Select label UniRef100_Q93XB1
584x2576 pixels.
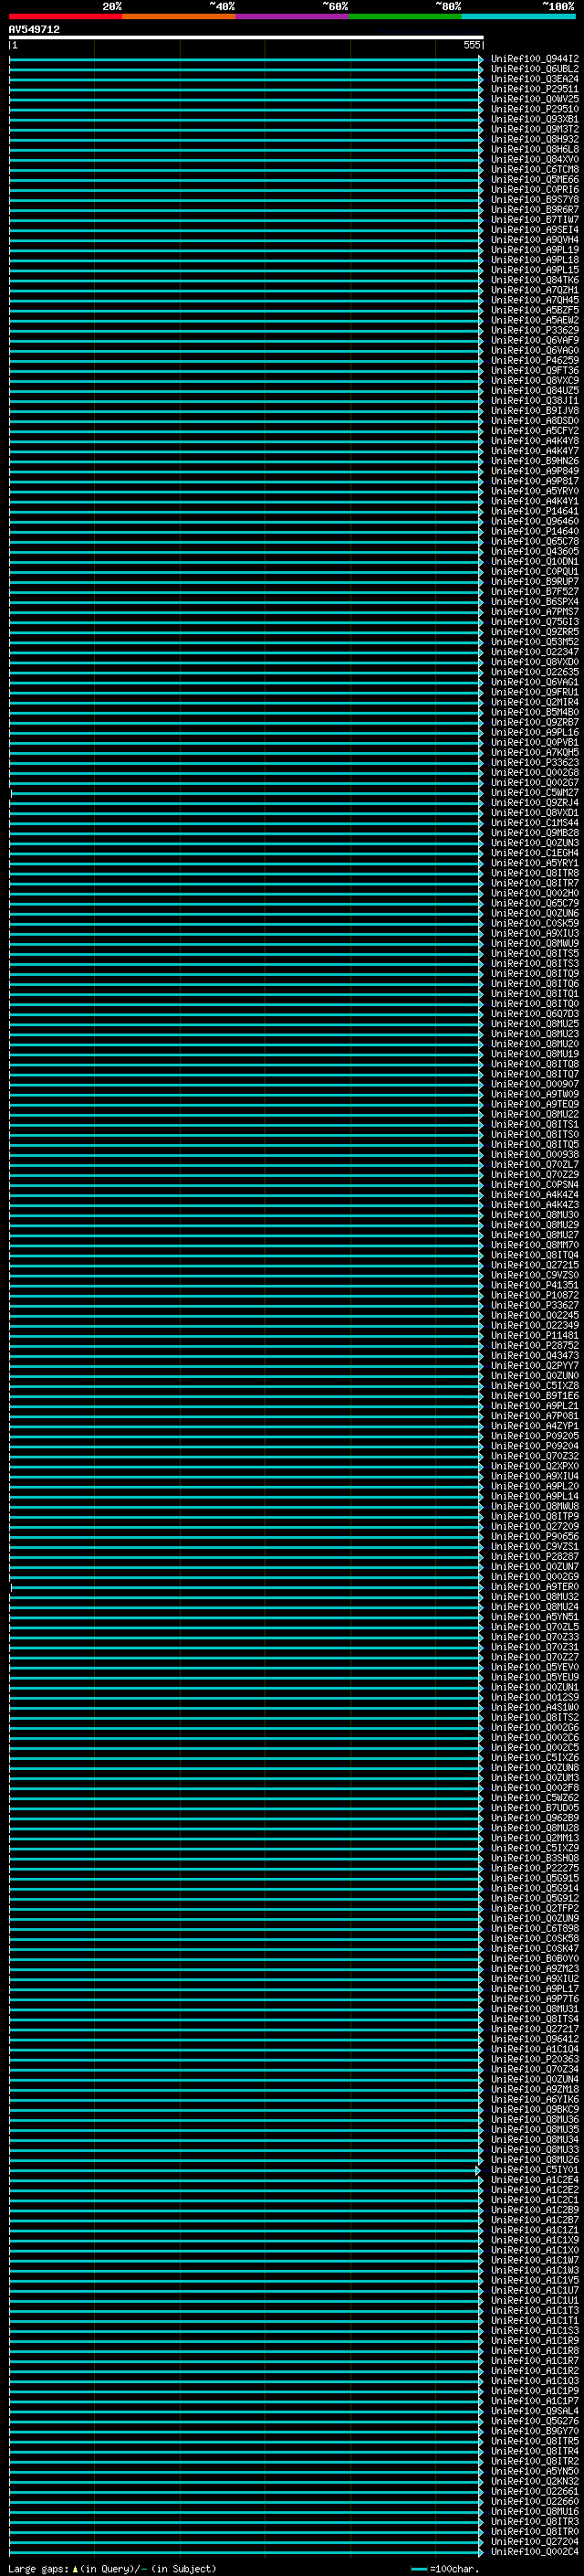534,119
